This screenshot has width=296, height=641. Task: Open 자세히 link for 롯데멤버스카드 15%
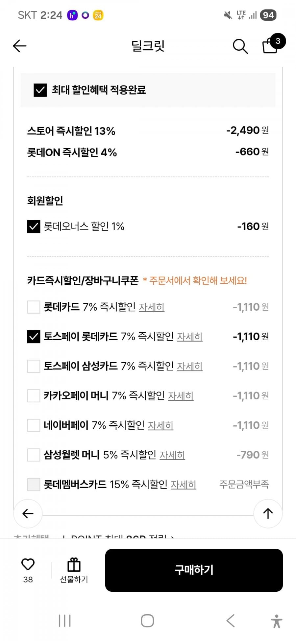[184, 485]
